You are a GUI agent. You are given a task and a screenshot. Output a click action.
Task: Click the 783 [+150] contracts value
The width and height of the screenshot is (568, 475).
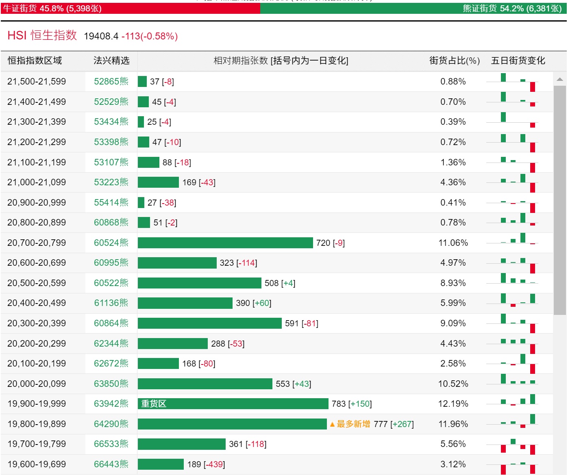352,404
